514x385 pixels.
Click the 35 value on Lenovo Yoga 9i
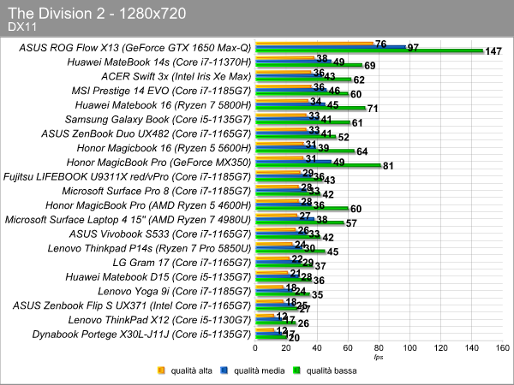(x=317, y=295)
